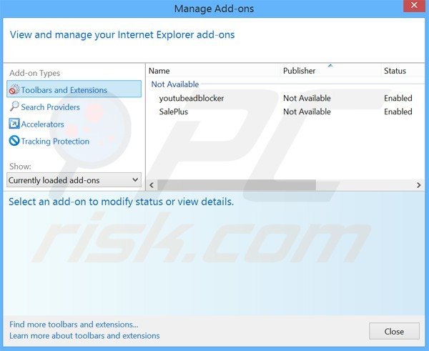Screen dimensions: 429x351
Task: Collapse the Not Available group header
Action: tap(175, 84)
